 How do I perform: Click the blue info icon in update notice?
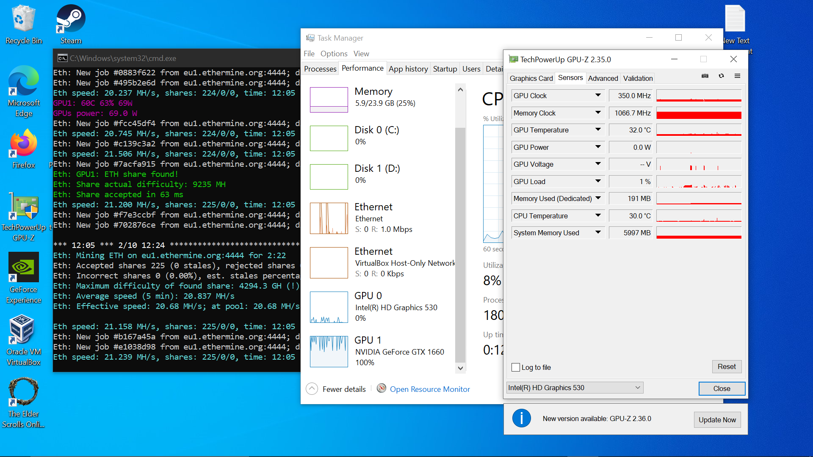tap(522, 418)
